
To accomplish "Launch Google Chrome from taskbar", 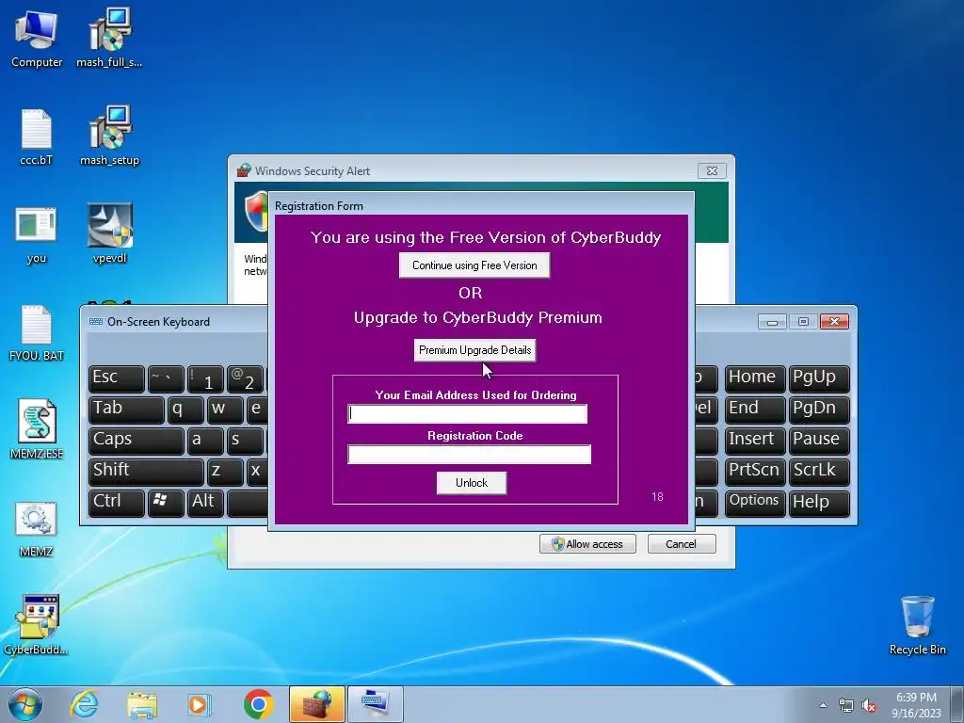I will (258, 704).
